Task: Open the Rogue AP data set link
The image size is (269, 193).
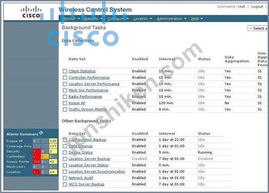Action: (77, 103)
